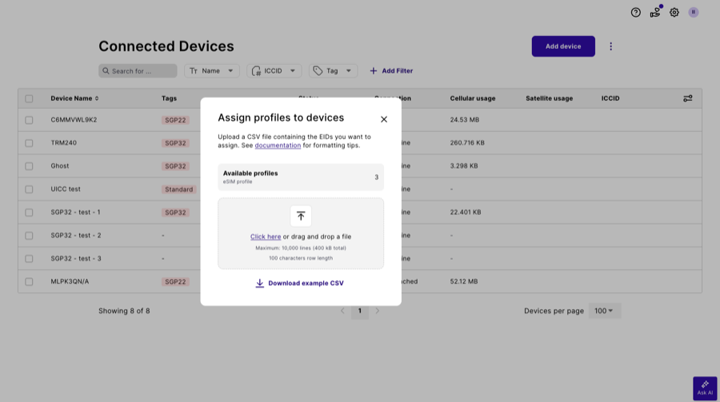This screenshot has width=720, height=402.
Task: Check the box for SGP32 - test - 2
Action: (29, 236)
